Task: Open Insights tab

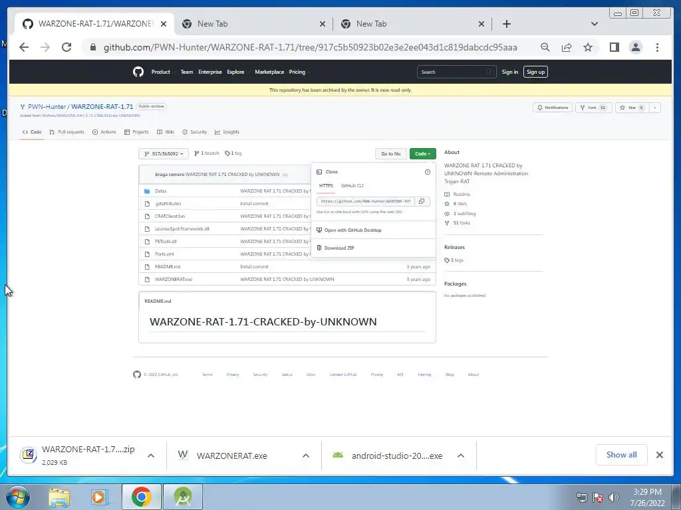Action: click(227, 132)
